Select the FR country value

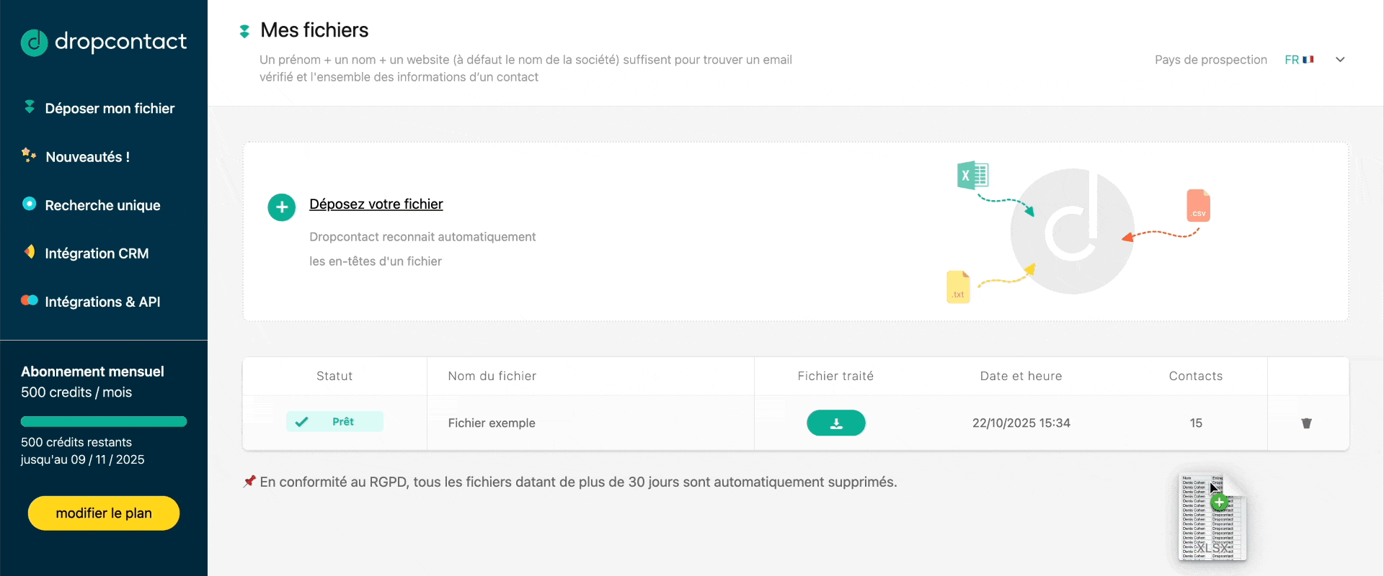[1292, 60]
